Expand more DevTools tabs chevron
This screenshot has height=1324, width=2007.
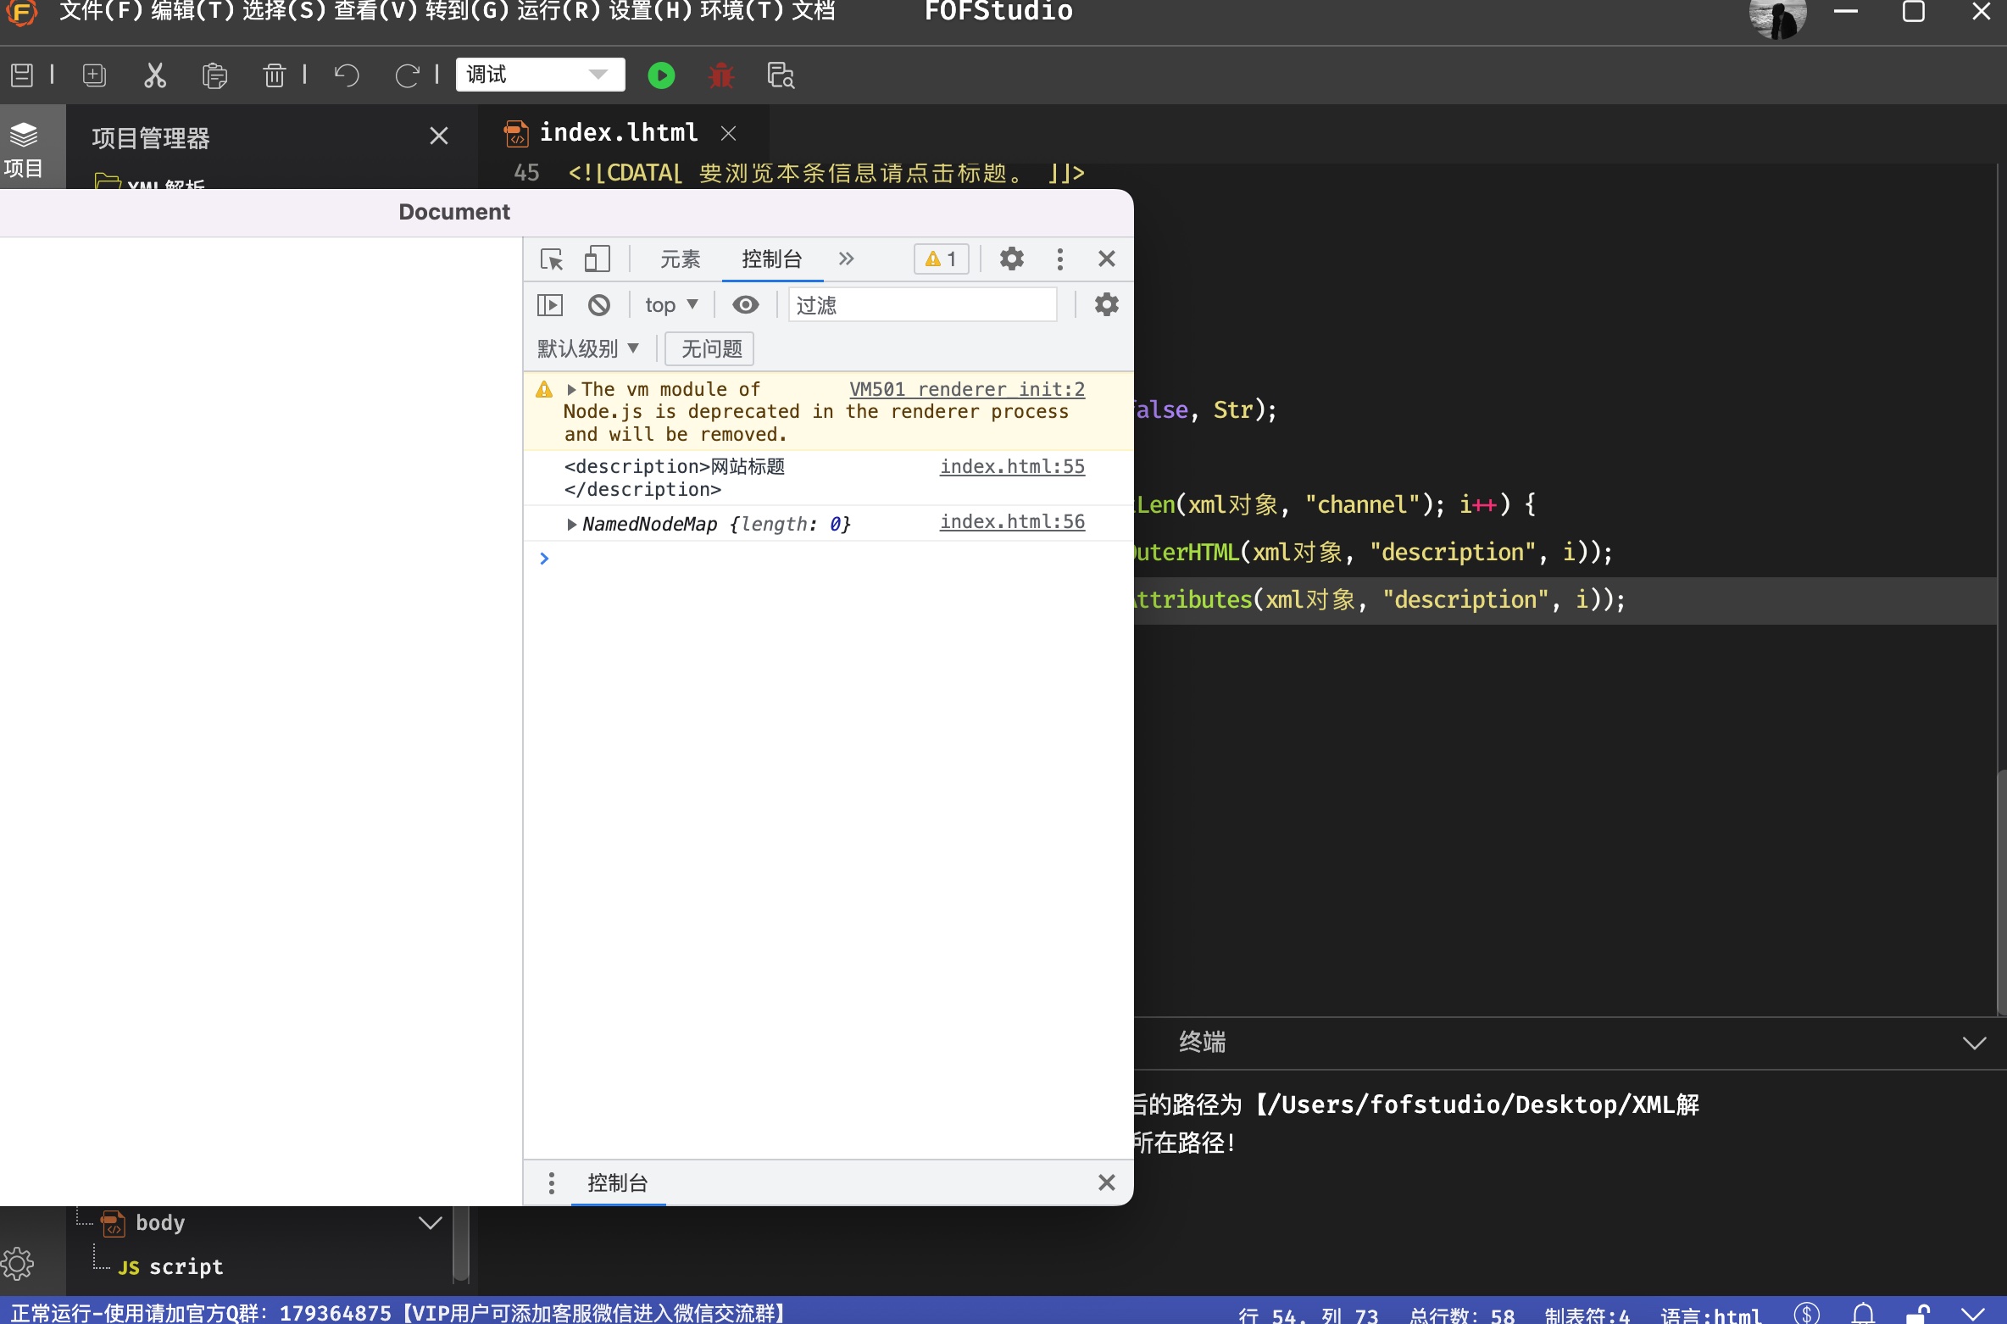click(846, 259)
